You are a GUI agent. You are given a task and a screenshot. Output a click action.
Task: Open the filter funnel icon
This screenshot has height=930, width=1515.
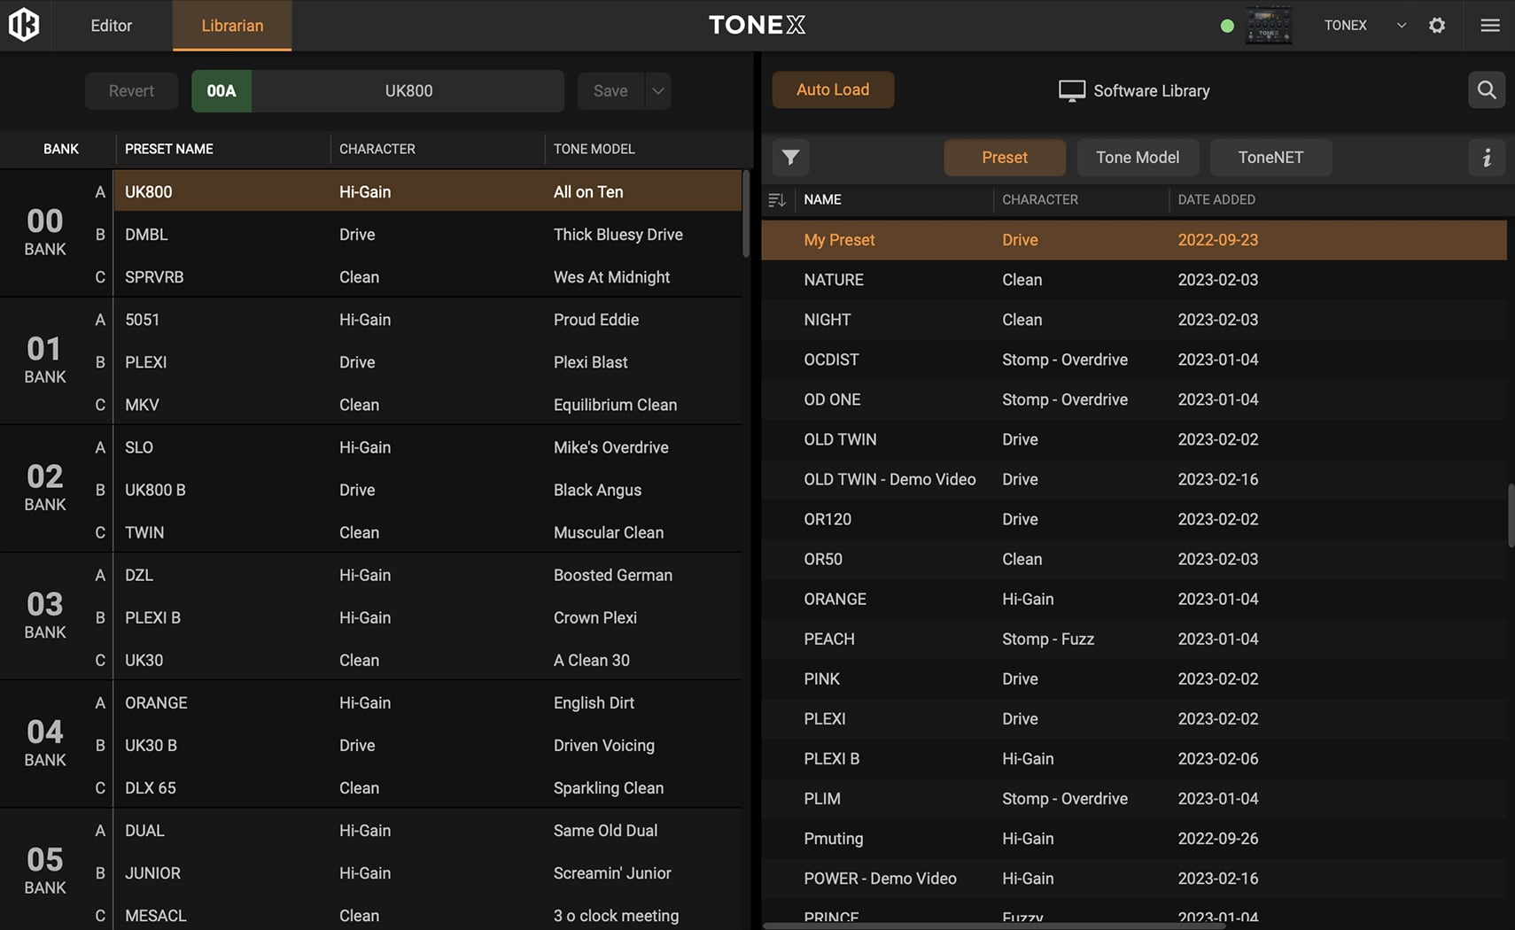790,158
